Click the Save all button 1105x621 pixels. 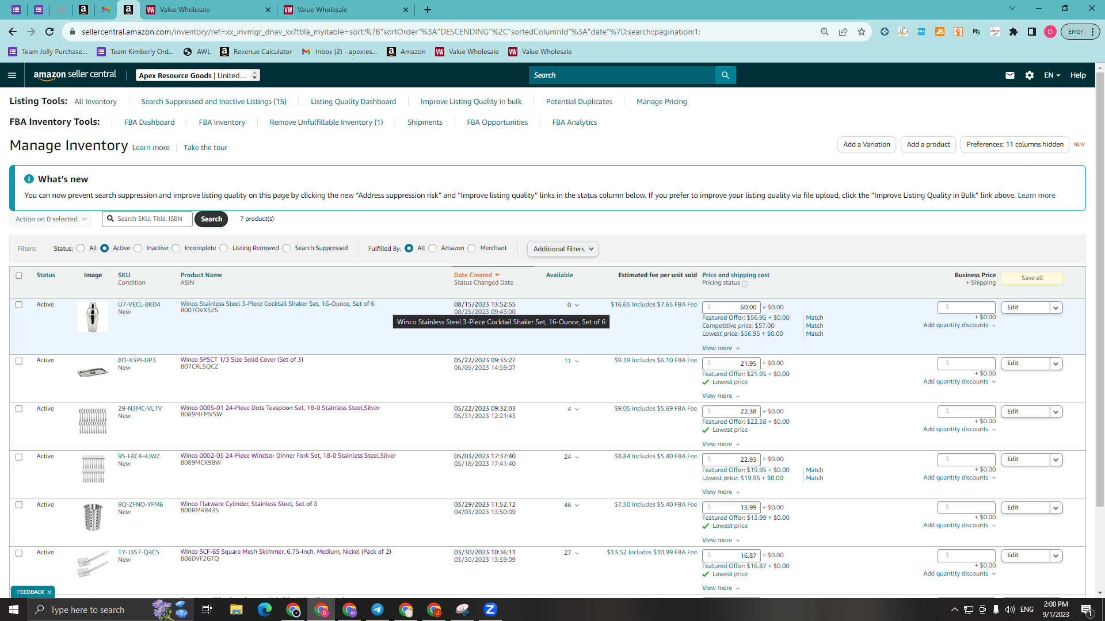[1032, 278]
